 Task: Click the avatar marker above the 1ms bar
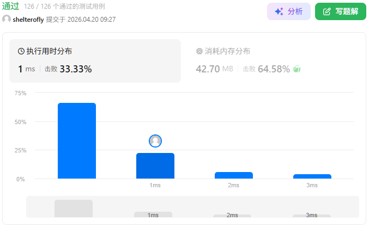click(x=155, y=141)
